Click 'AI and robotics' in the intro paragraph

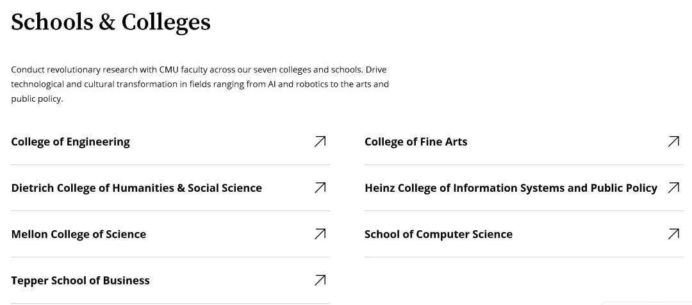[x=303, y=84]
